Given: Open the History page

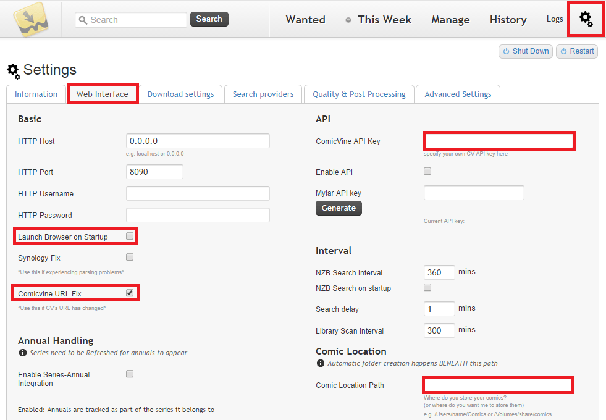Looking at the screenshot, I should [x=508, y=20].
